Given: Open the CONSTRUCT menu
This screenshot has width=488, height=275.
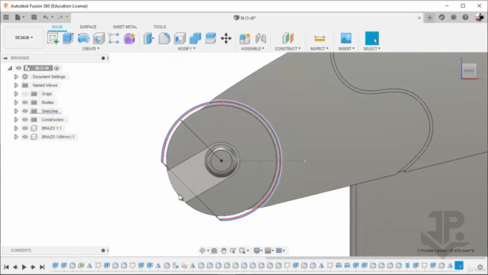Looking at the screenshot, I should (287, 49).
